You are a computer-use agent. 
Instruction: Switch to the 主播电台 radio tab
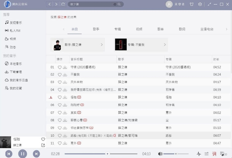click(x=207, y=29)
